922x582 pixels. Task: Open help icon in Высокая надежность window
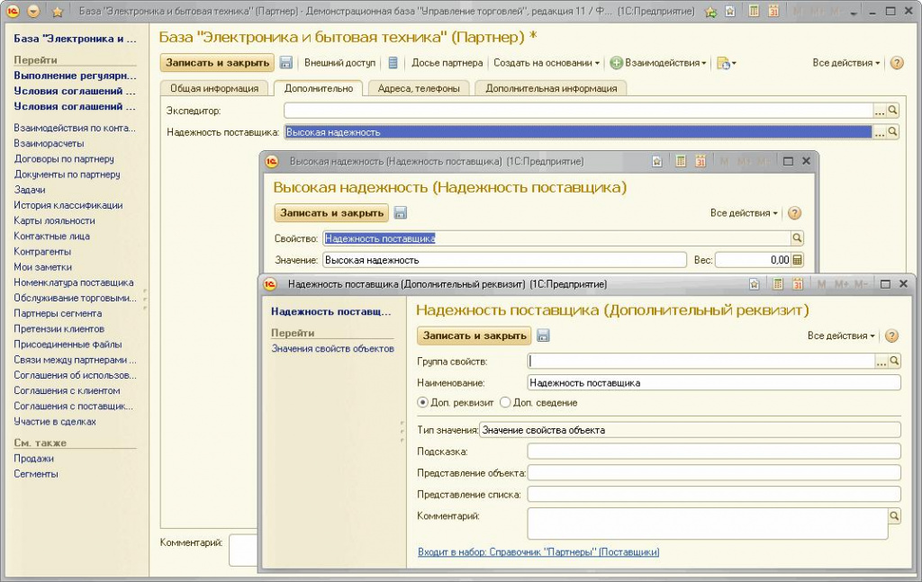click(794, 213)
